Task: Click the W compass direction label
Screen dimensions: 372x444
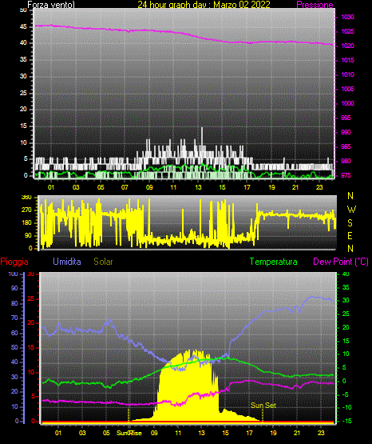Action: [x=351, y=210]
